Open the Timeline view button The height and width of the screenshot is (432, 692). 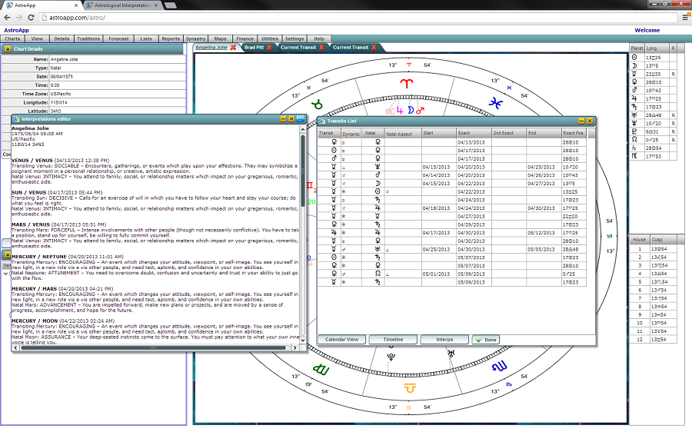pos(392,339)
